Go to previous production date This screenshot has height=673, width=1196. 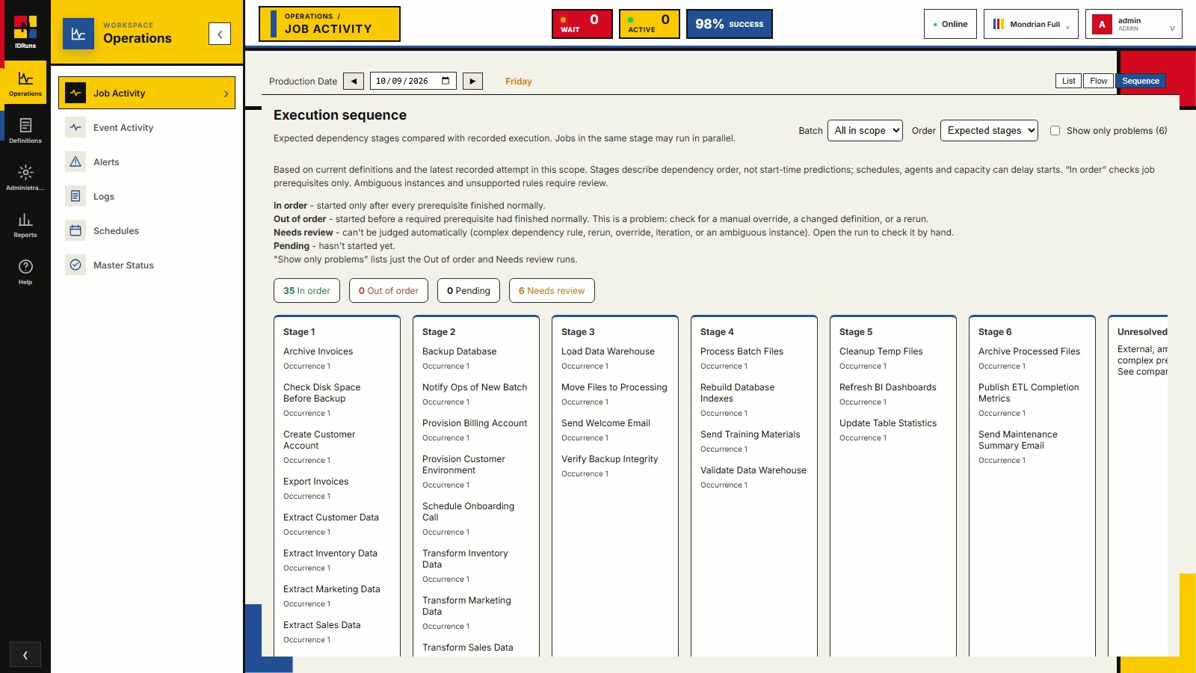click(x=354, y=81)
